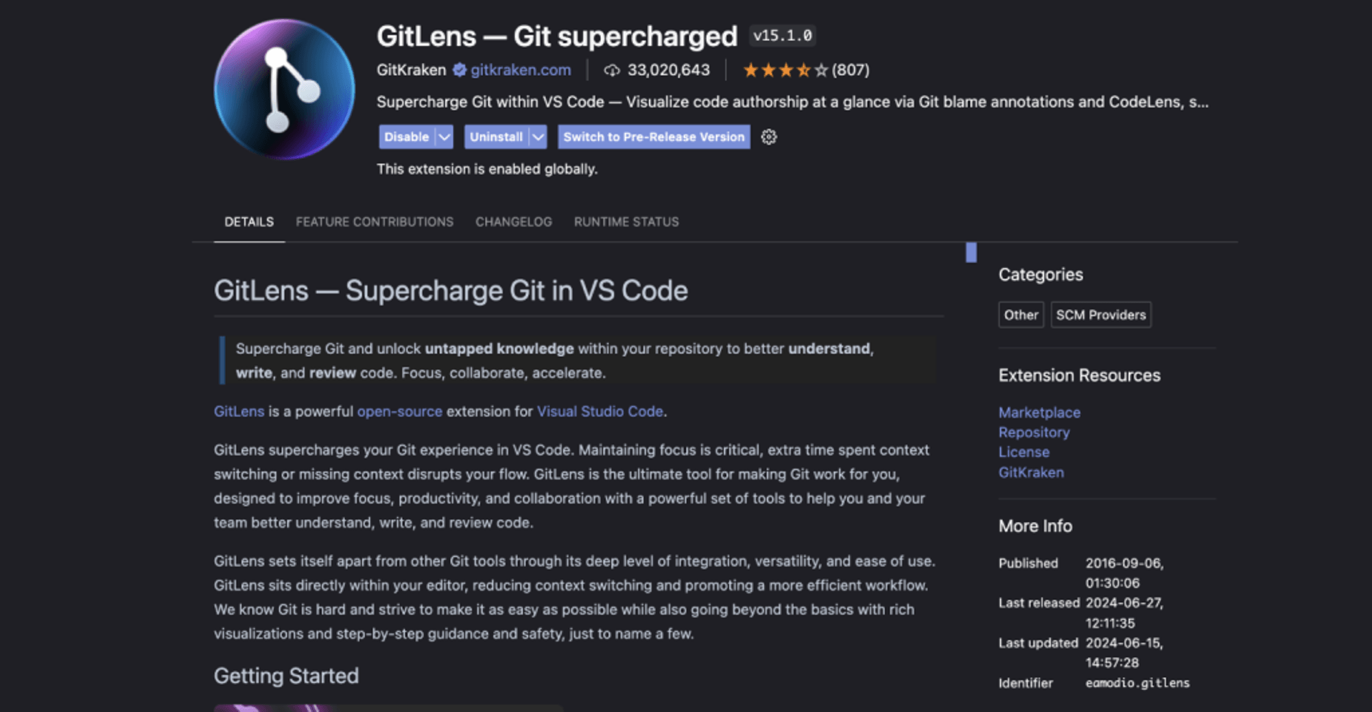This screenshot has height=712, width=1372.
Task: Open the License resource link
Action: (x=1024, y=452)
